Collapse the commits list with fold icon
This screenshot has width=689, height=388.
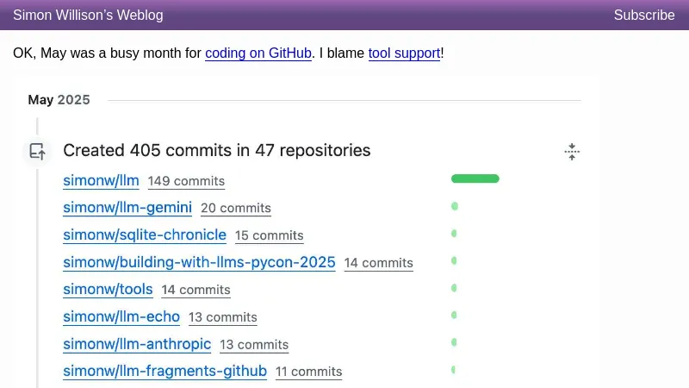tap(572, 152)
